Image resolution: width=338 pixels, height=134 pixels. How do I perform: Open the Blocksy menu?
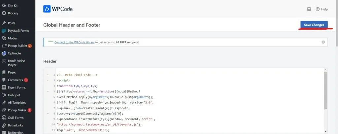click(x=13, y=13)
